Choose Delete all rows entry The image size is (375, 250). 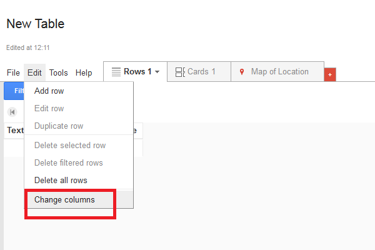tap(79, 180)
